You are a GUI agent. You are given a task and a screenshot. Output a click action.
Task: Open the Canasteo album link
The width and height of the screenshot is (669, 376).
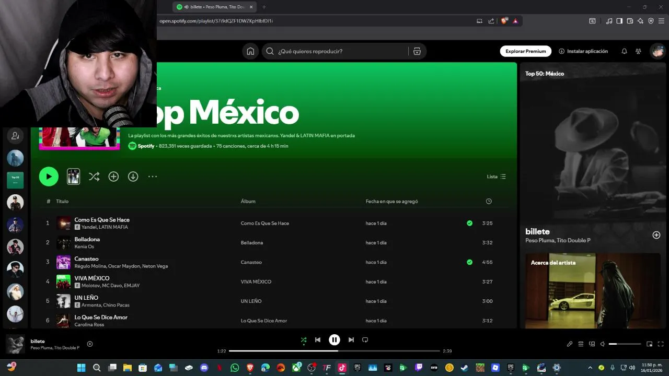click(251, 262)
